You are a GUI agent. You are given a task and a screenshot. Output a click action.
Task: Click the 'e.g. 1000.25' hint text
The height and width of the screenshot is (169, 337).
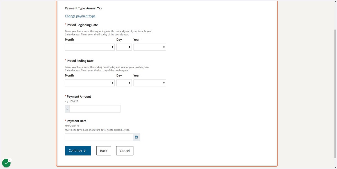coord(72,101)
